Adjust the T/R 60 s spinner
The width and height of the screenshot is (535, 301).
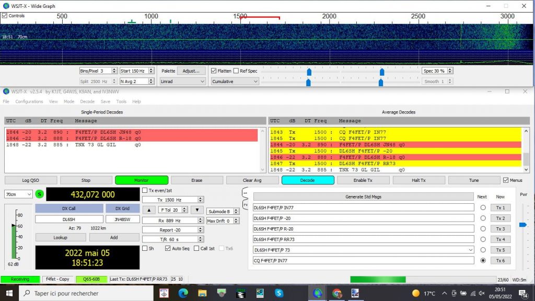click(201, 239)
